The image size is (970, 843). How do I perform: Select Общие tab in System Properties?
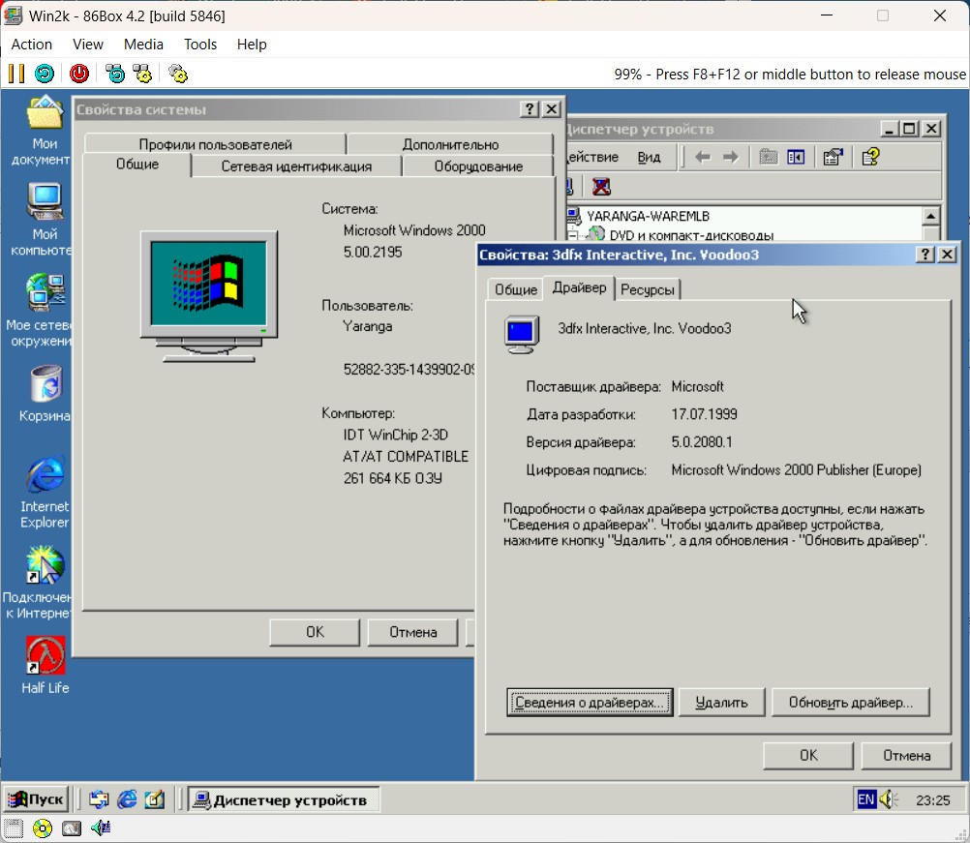(137, 165)
